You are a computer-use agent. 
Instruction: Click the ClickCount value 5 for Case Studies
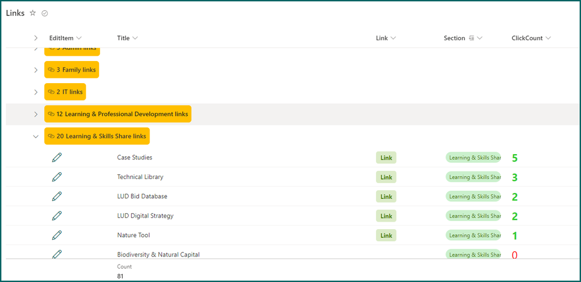click(515, 158)
